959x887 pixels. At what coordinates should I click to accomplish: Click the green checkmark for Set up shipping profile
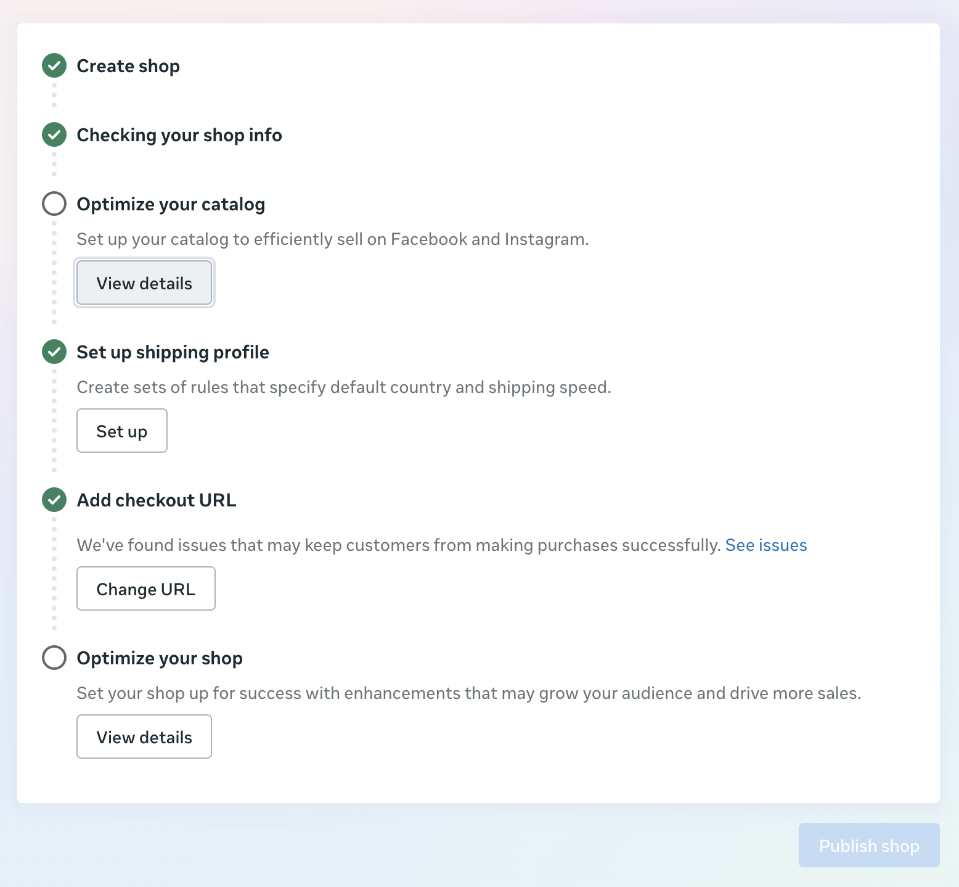click(x=54, y=352)
